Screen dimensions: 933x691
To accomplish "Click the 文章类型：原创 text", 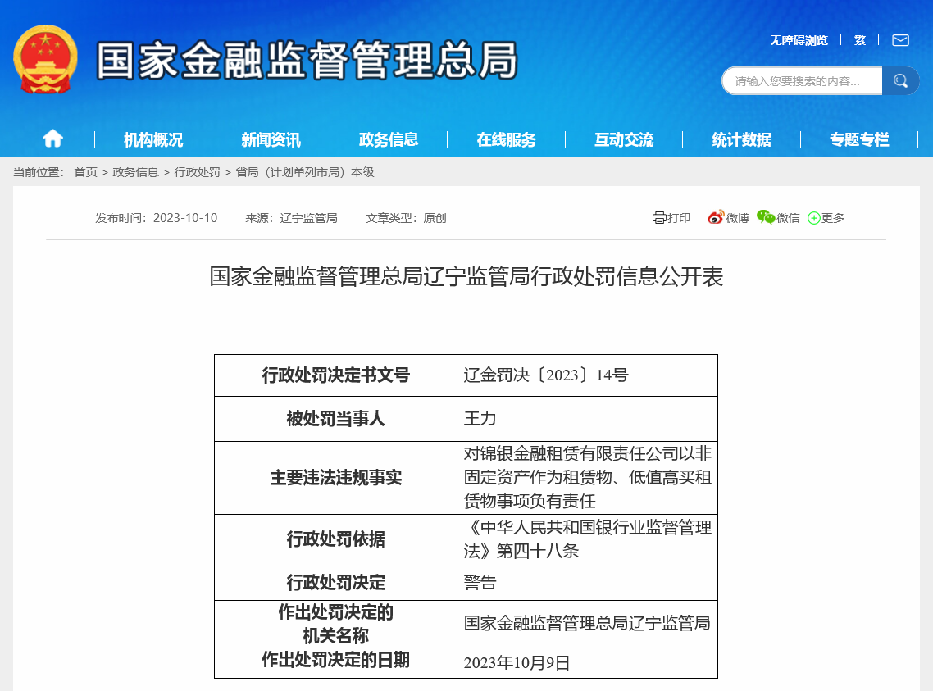I will [406, 218].
